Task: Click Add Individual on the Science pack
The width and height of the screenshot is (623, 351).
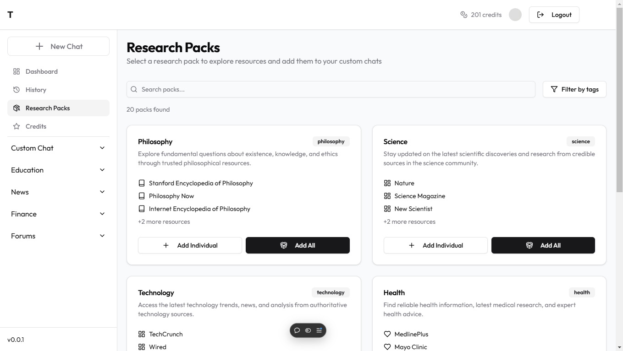Action: pos(435,245)
